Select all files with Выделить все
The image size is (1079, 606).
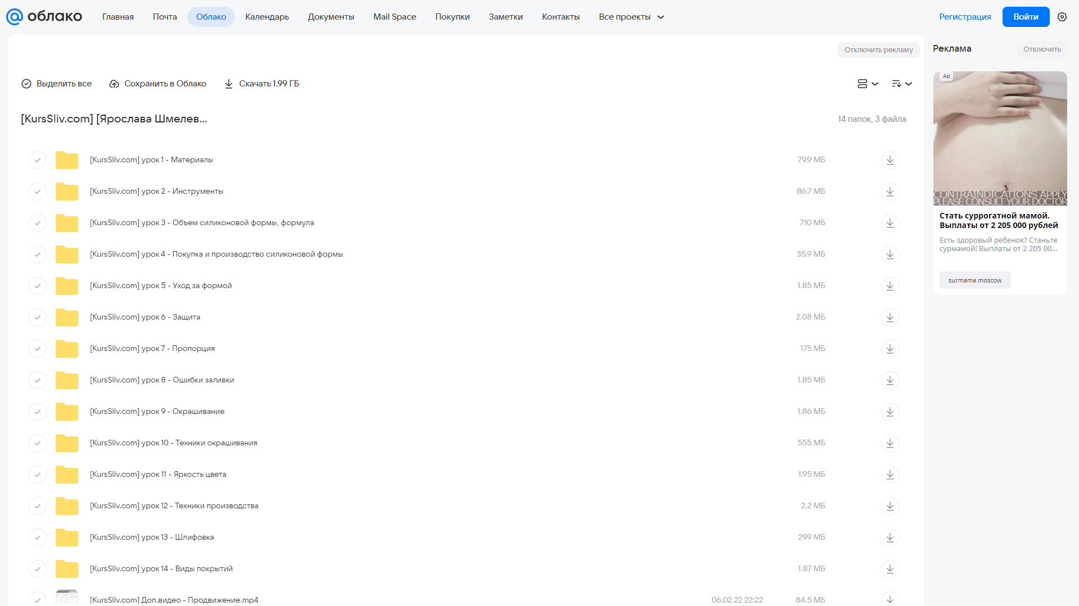(56, 84)
